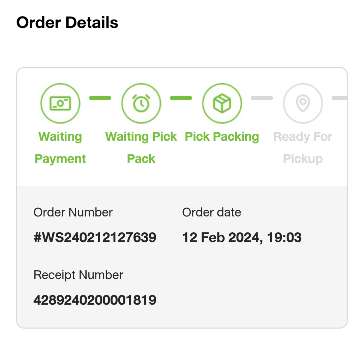Screen dimensions: 364x341
Task: Click the green connector between Payment and Pick Pack
Action: tap(100, 98)
